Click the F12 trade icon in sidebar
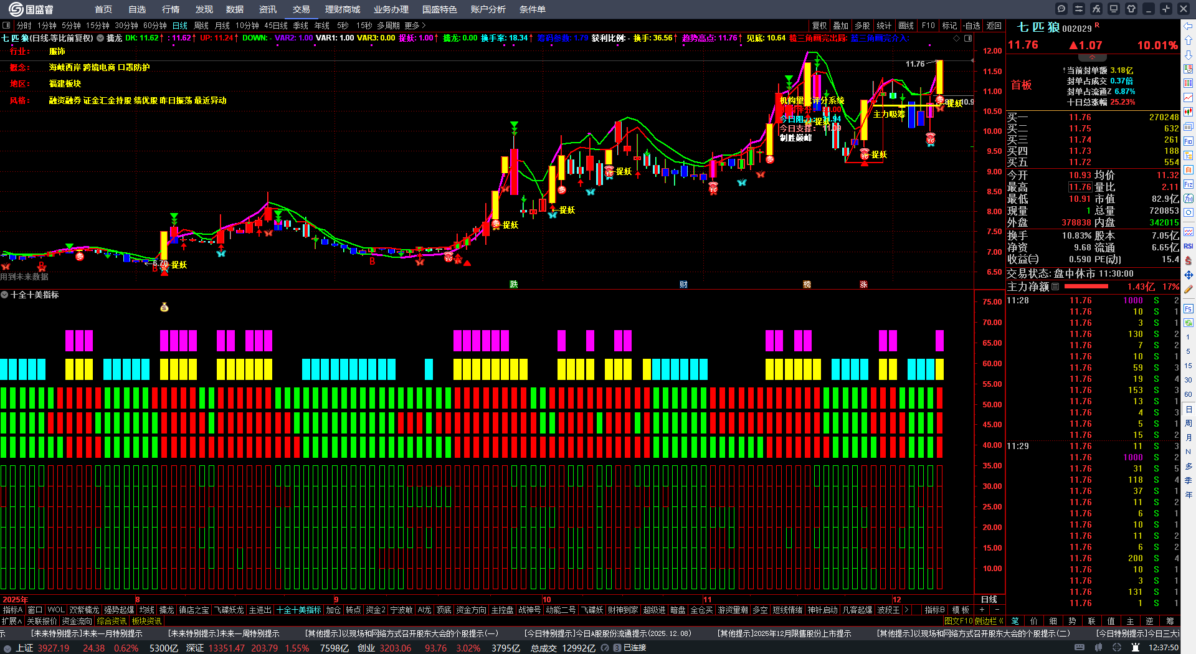The width and height of the screenshot is (1196, 654). point(1189,184)
